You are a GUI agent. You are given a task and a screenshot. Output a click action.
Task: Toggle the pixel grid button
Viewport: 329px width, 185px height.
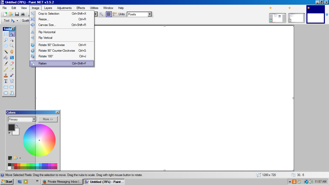(109, 14)
